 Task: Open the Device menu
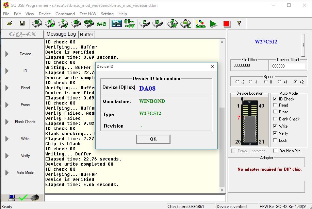(x=45, y=14)
